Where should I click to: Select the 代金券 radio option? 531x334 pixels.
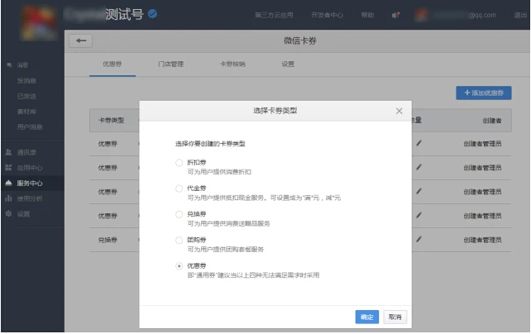click(179, 188)
